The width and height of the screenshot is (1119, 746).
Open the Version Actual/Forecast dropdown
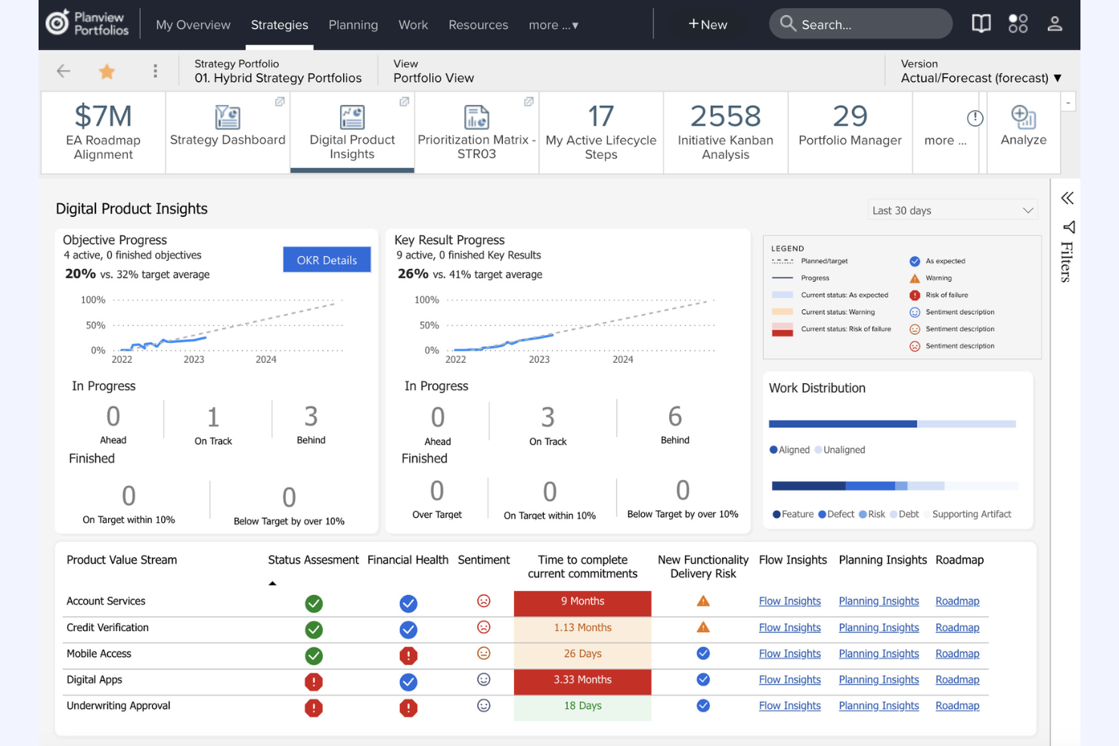[x=981, y=78]
